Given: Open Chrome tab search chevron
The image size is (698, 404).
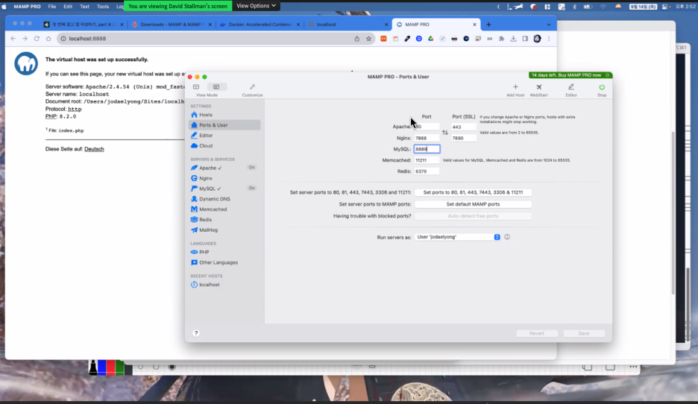Looking at the screenshot, I should point(548,25).
